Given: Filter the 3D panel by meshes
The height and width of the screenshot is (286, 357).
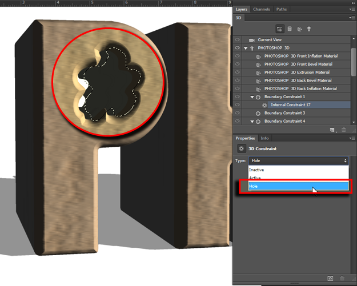Looking at the screenshot, I should 290,29.
